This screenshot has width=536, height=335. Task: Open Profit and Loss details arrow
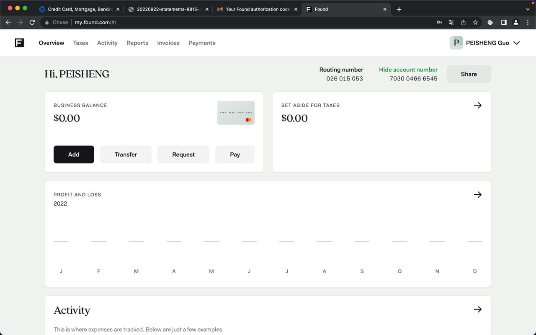coord(477,195)
